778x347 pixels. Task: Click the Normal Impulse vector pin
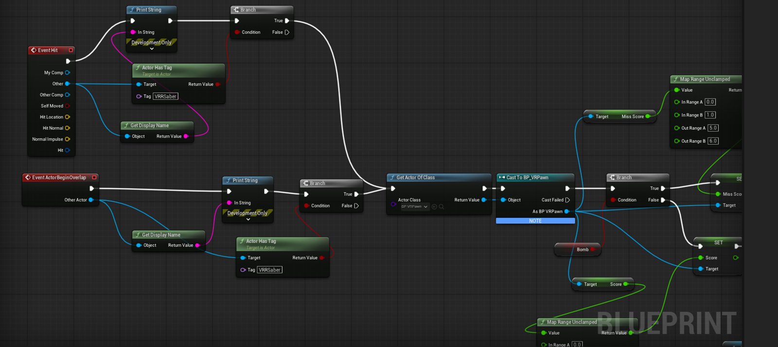[68, 139]
